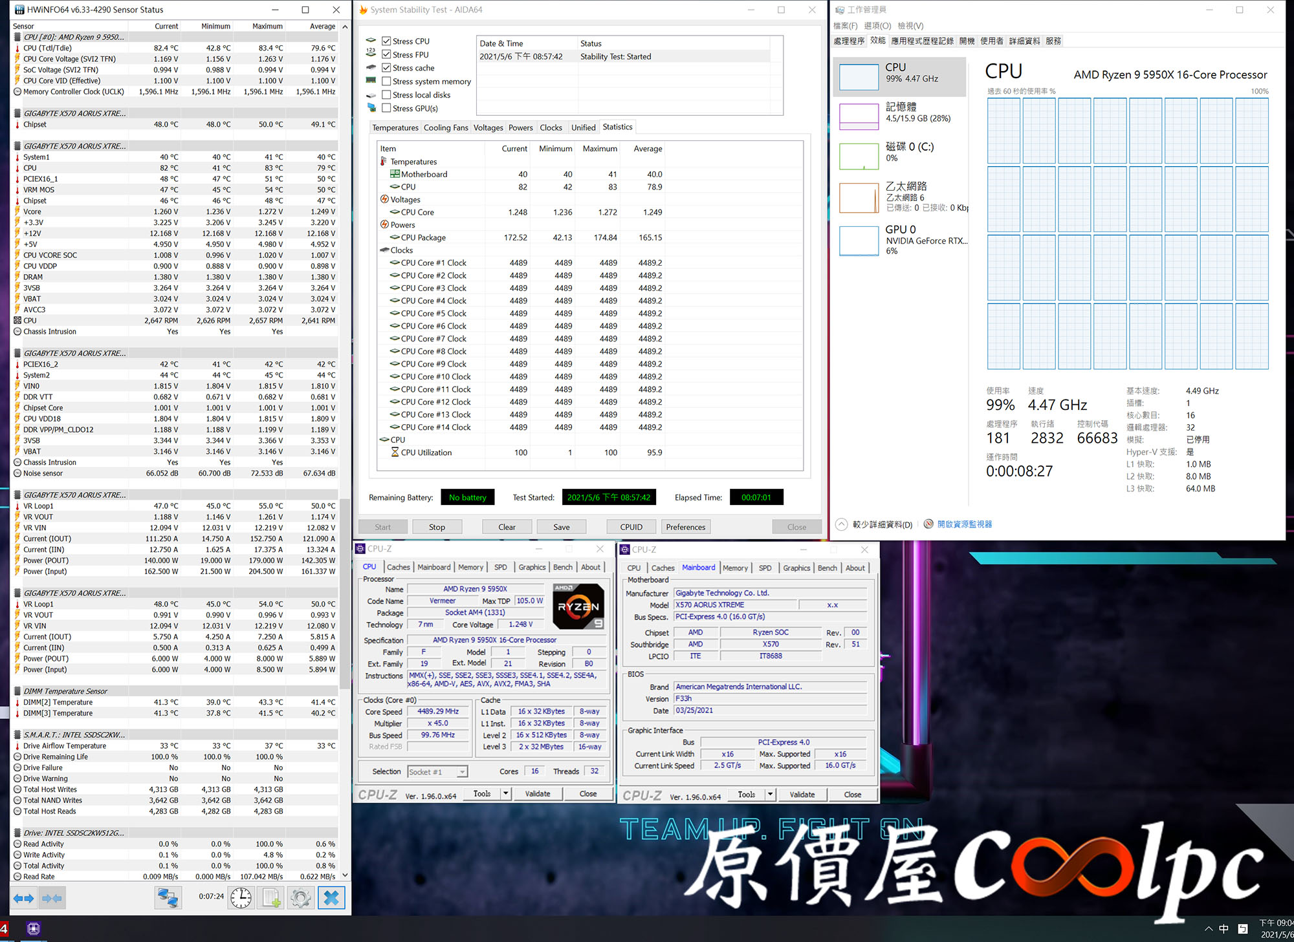The image size is (1294, 942).
Task: Open HWiNFO remote network monitoring icon
Action: [168, 898]
